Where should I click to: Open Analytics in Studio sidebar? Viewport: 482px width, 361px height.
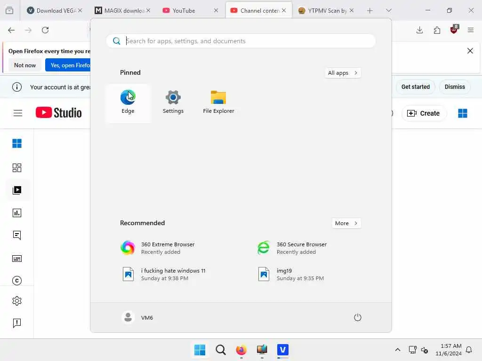17,213
